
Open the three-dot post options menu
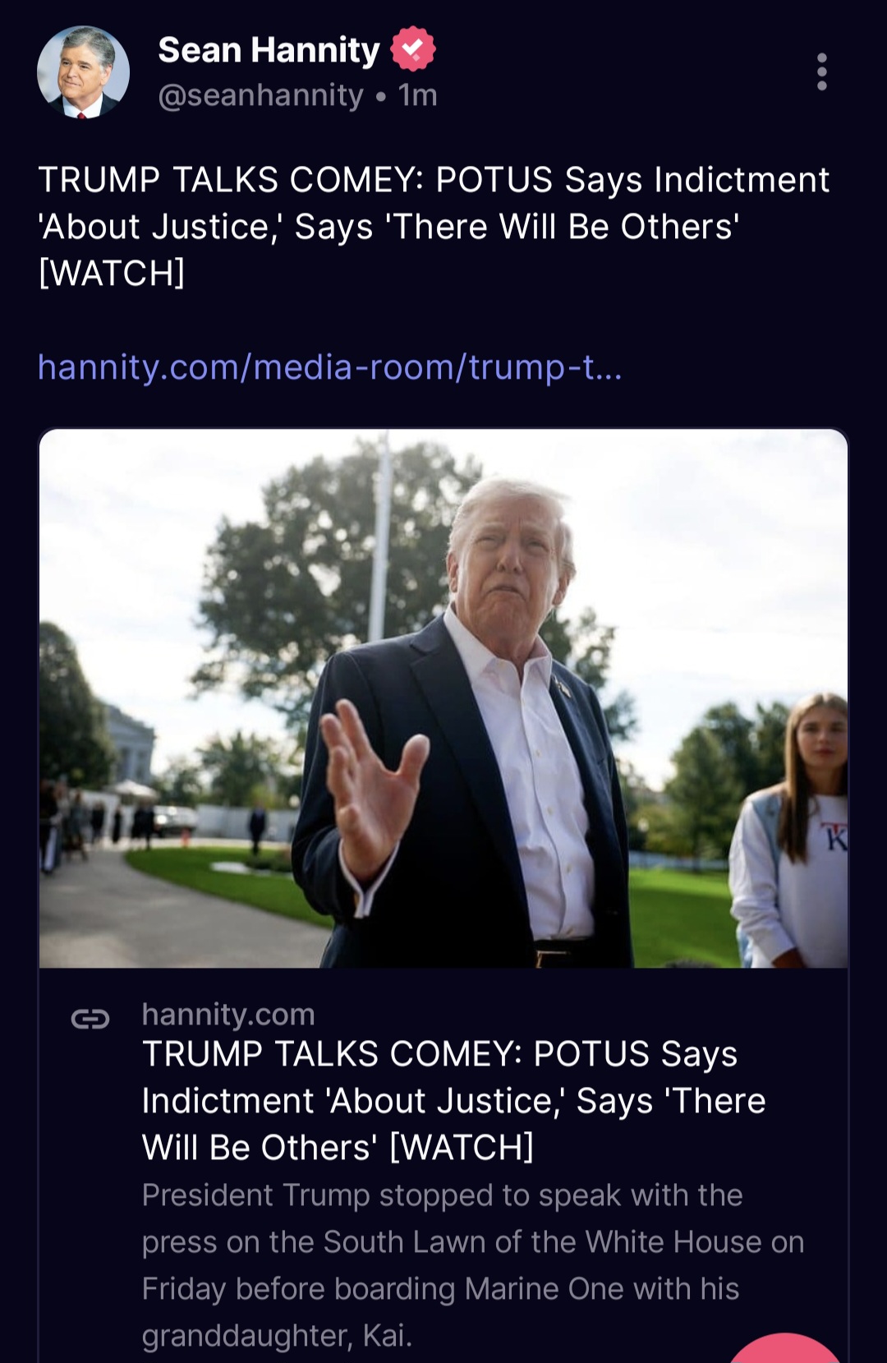point(821,72)
